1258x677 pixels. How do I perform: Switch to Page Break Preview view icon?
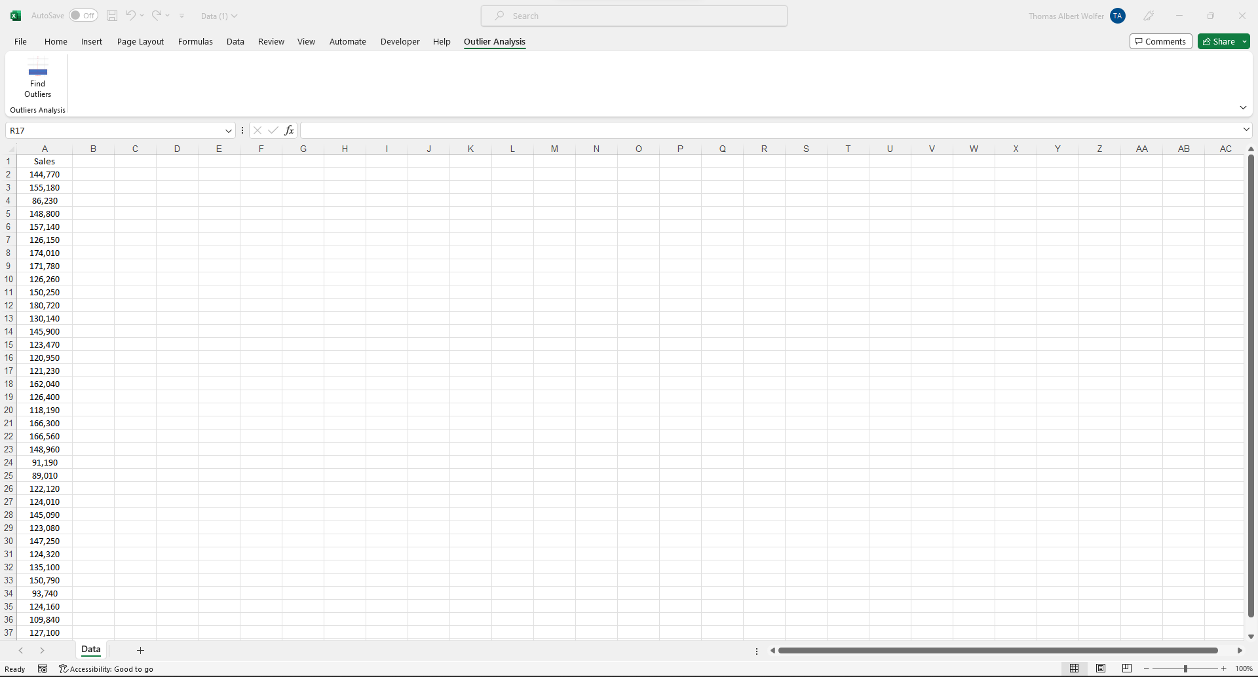[1126, 668]
